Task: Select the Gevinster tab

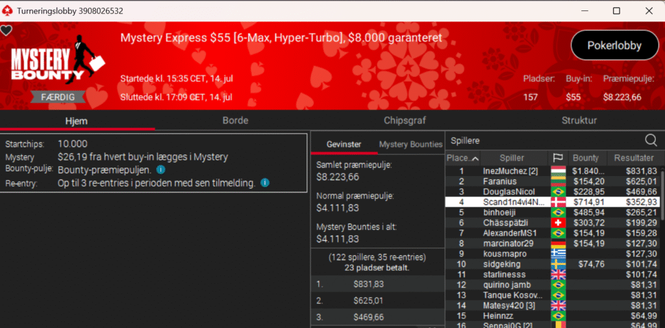Action: tap(344, 144)
